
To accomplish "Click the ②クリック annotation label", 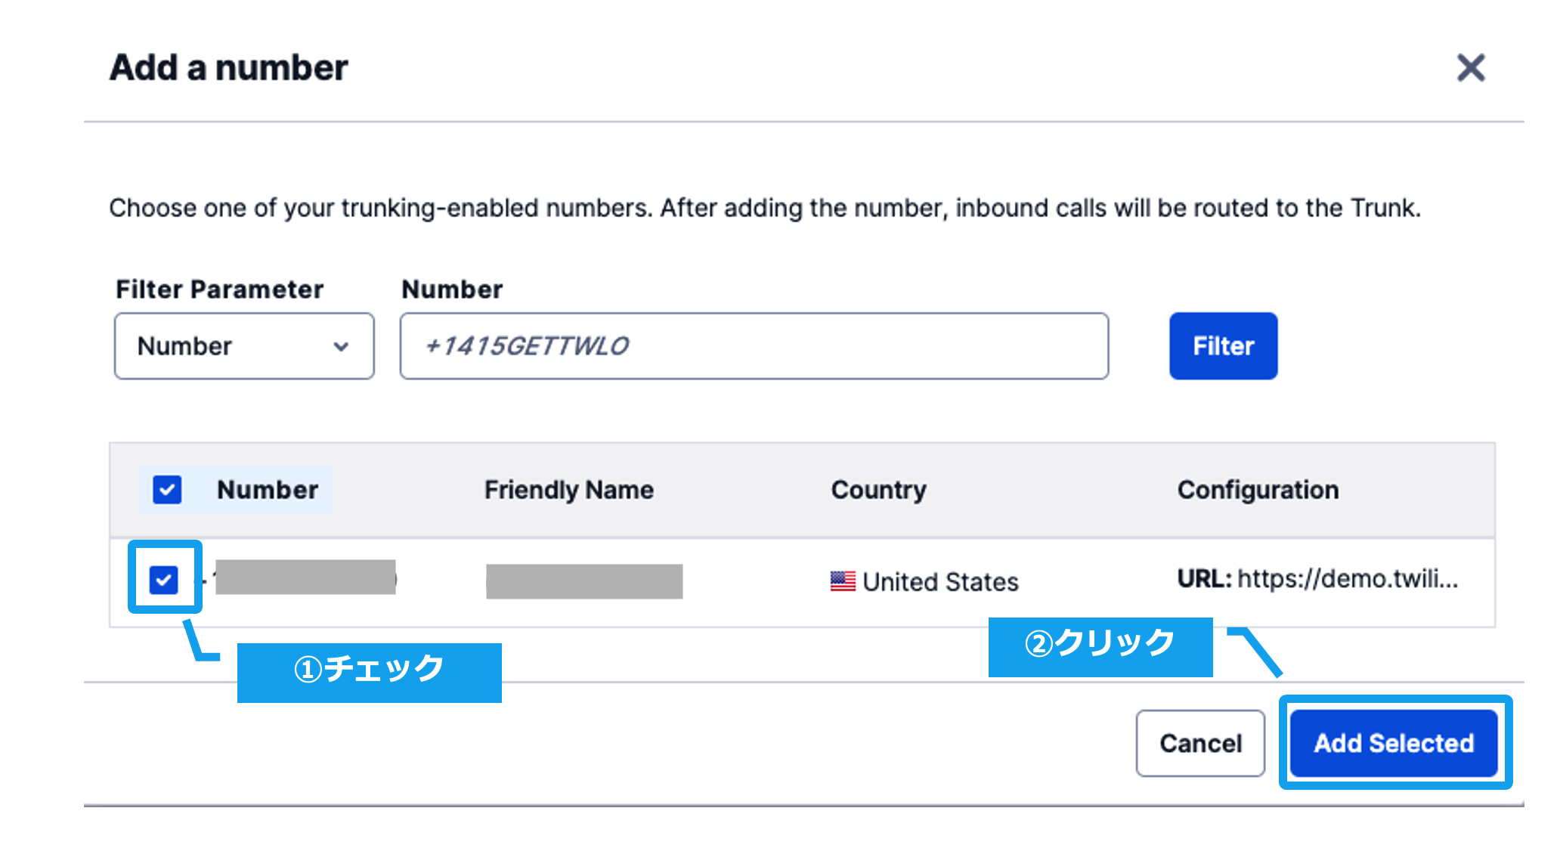I will pyautogui.click(x=1100, y=646).
